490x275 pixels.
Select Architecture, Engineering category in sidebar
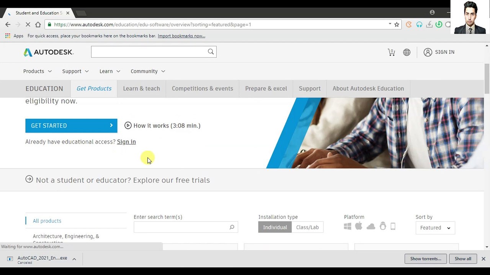pos(66,239)
